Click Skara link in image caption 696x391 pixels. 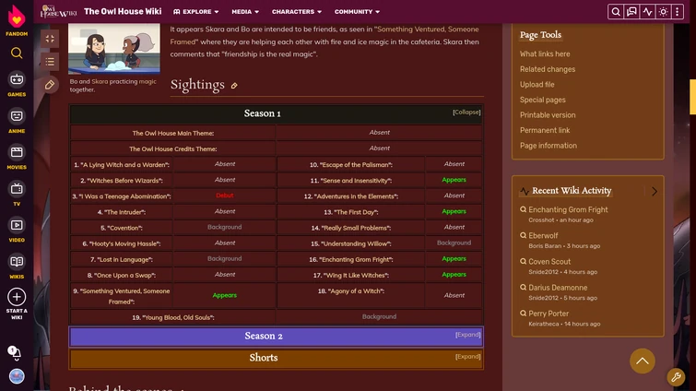click(100, 82)
